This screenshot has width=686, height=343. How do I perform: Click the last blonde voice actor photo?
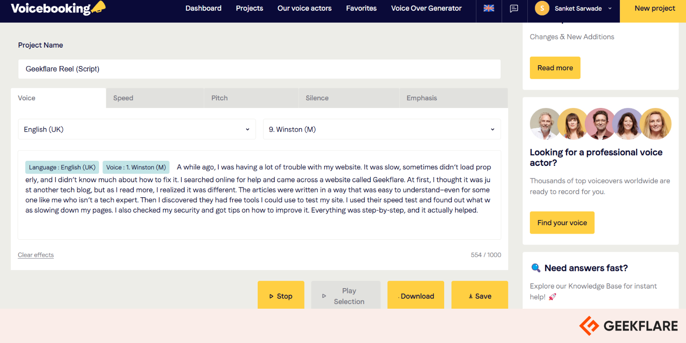pos(656,123)
